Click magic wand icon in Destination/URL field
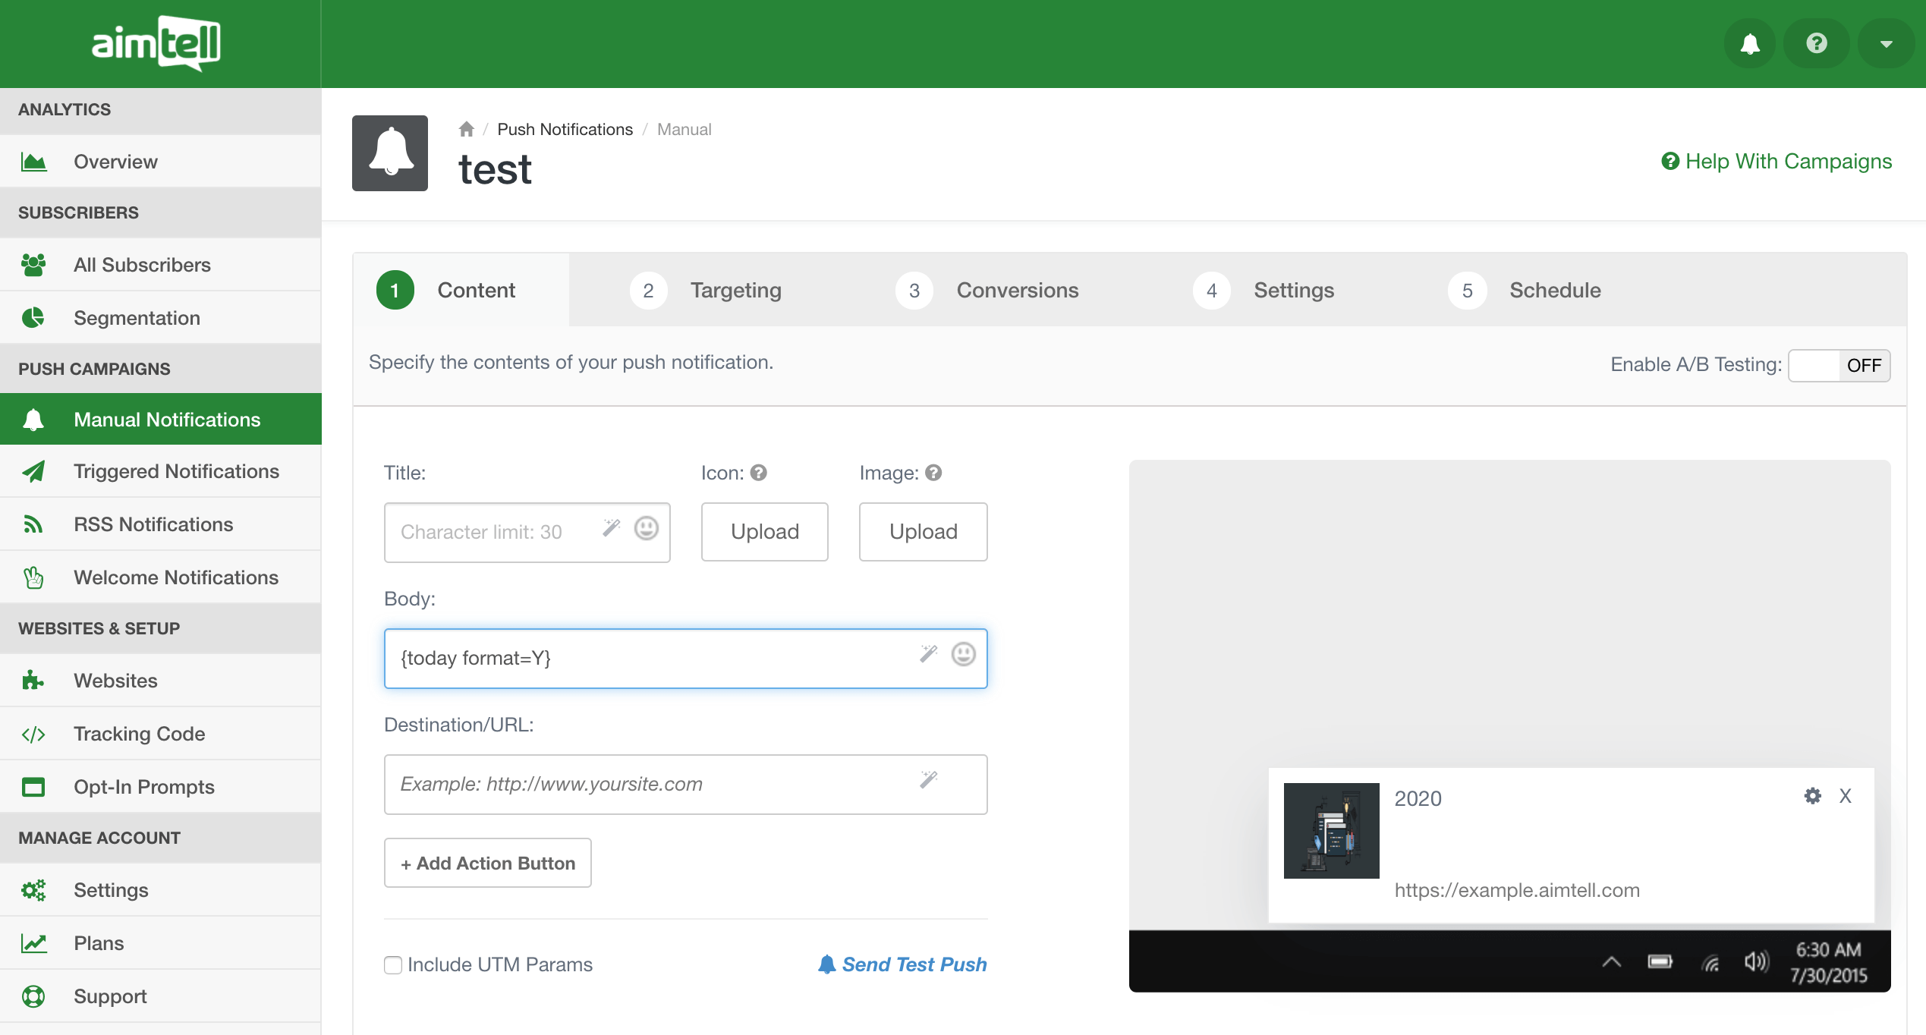The height and width of the screenshot is (1035, 1926). tap(928, 780)
